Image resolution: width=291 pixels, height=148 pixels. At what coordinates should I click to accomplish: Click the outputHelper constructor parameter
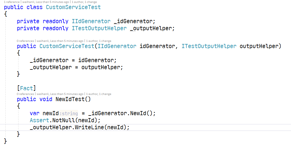tap(259, 46)
